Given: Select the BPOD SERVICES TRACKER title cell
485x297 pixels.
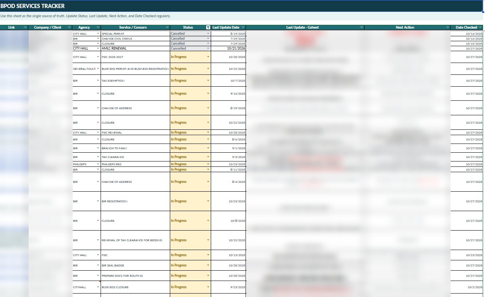Looking at the screenshot, I should 241,6.
